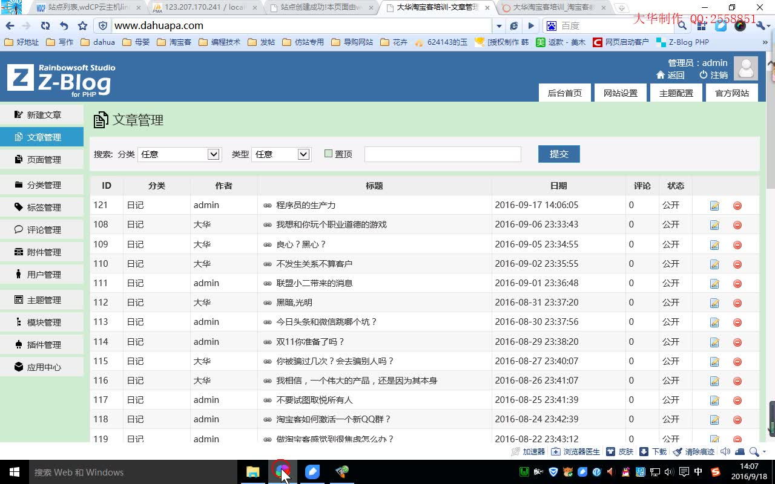Select 评论管理 in sidebar
Image resolution: width=775 pixels, height=484 pixels.
[42, 230]
